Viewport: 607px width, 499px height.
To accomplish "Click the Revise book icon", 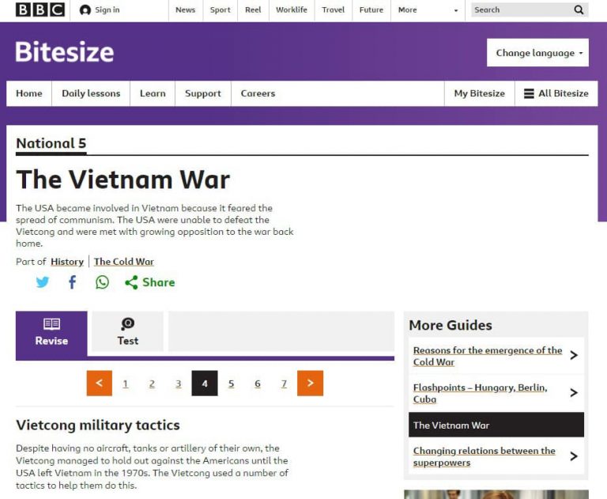I will click(51, 324).
